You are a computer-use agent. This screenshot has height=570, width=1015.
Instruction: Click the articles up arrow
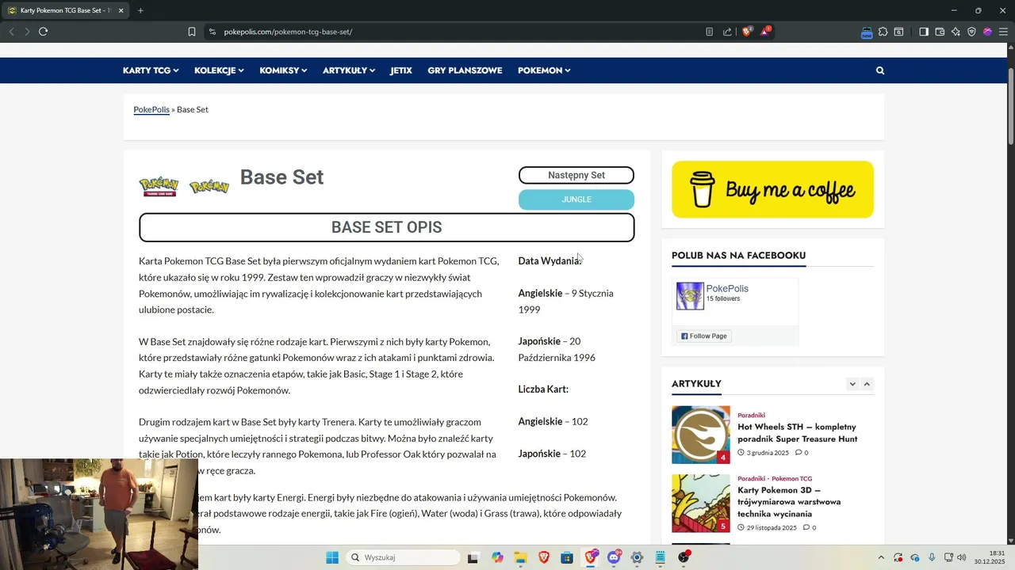tap(867, 384)
